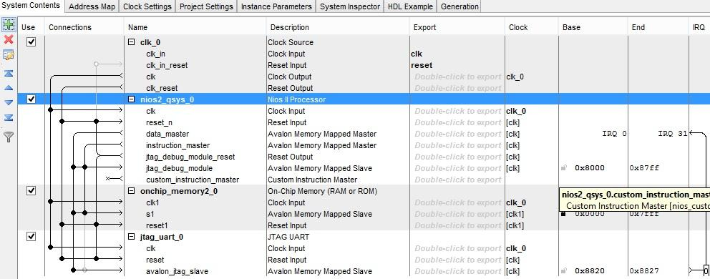Click the Move down arrow icon
Screen dimensions: 710x279
(9, 103)
